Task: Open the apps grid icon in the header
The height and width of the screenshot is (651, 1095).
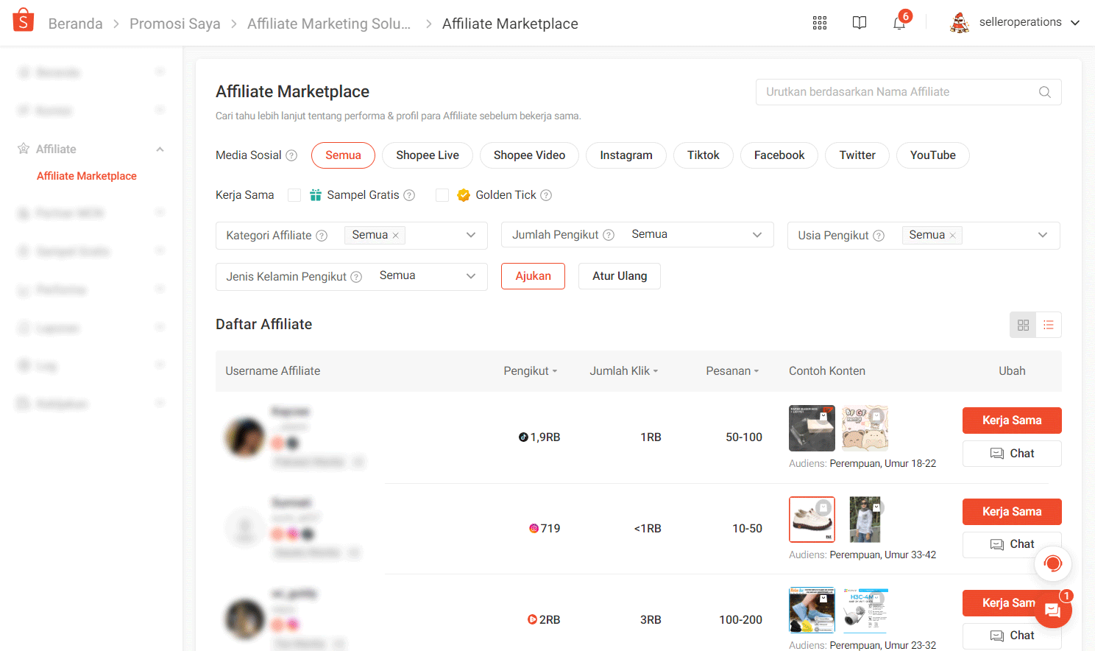Action: click(819, 23)
